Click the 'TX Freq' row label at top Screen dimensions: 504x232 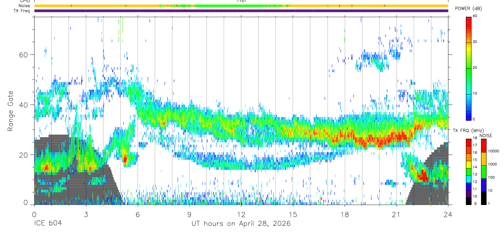(22, 11)
